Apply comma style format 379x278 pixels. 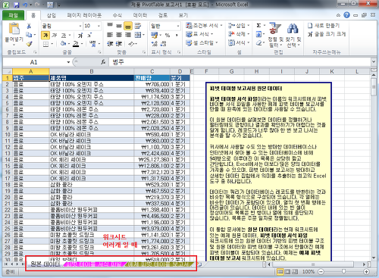tap(177, 35)
